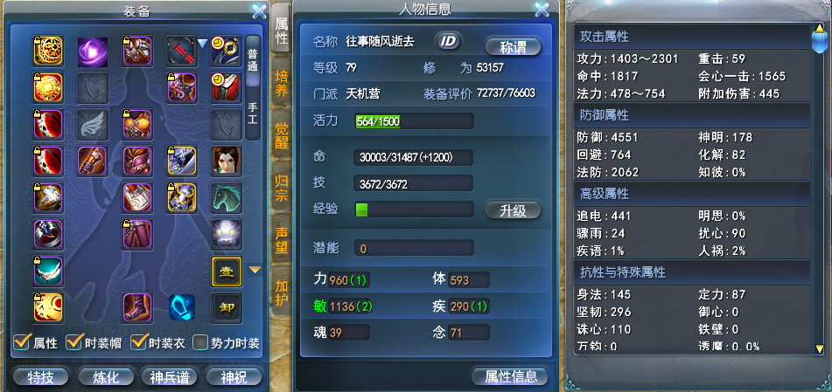The height and width of the screenshot is (392, 832).
Task: Enable the 势力时装 checkbox
Action: click(x=200, y=343)
